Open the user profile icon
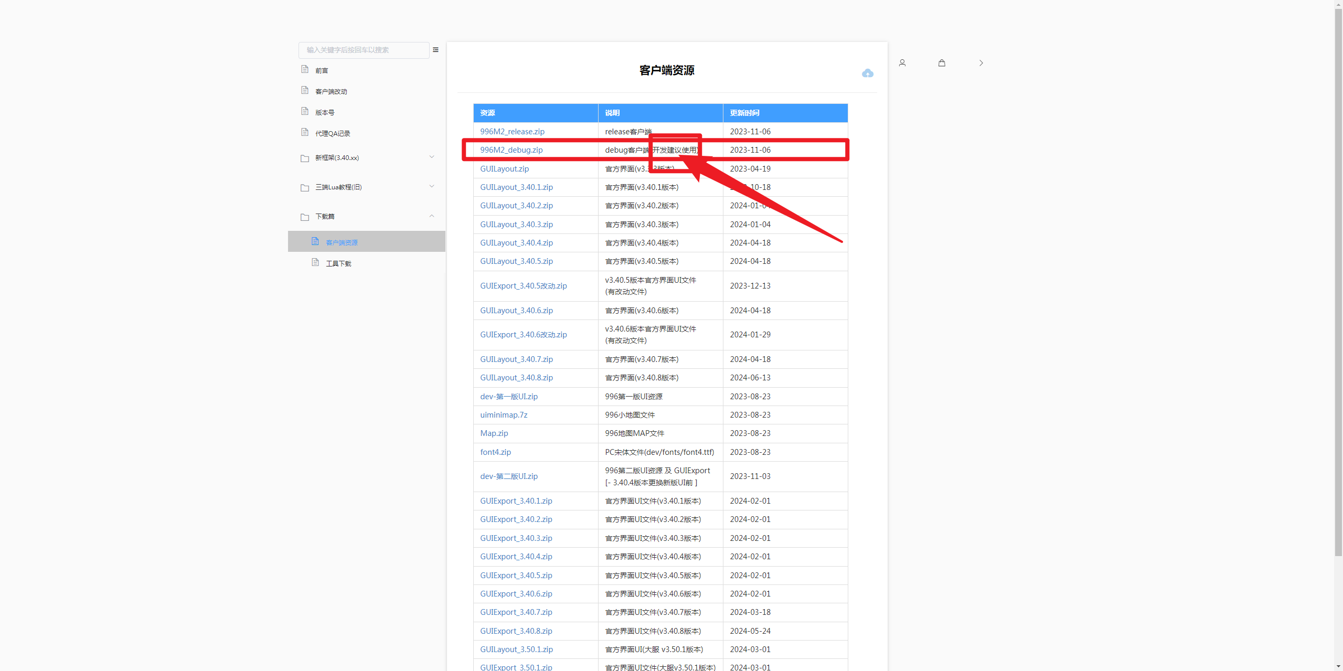This screenshot has width=1343, height=671. pyautogui.click(x=902, y=63)
